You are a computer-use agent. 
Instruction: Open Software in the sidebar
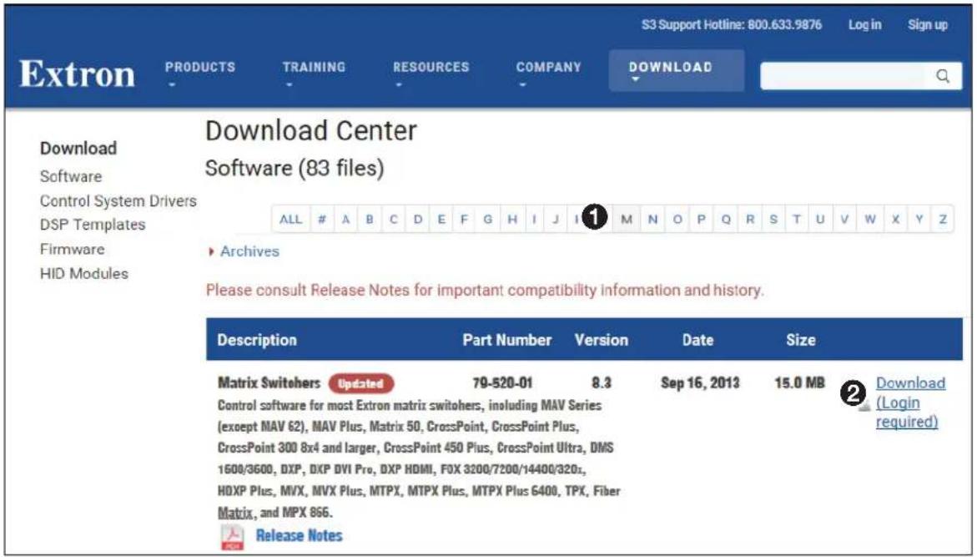(x=70, y=176)
